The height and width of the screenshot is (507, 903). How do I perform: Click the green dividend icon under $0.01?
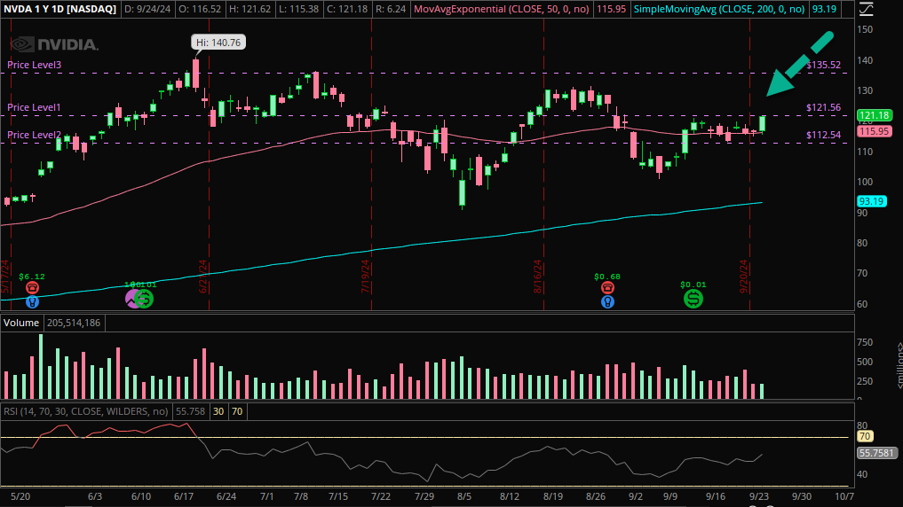tap(693, 299)
